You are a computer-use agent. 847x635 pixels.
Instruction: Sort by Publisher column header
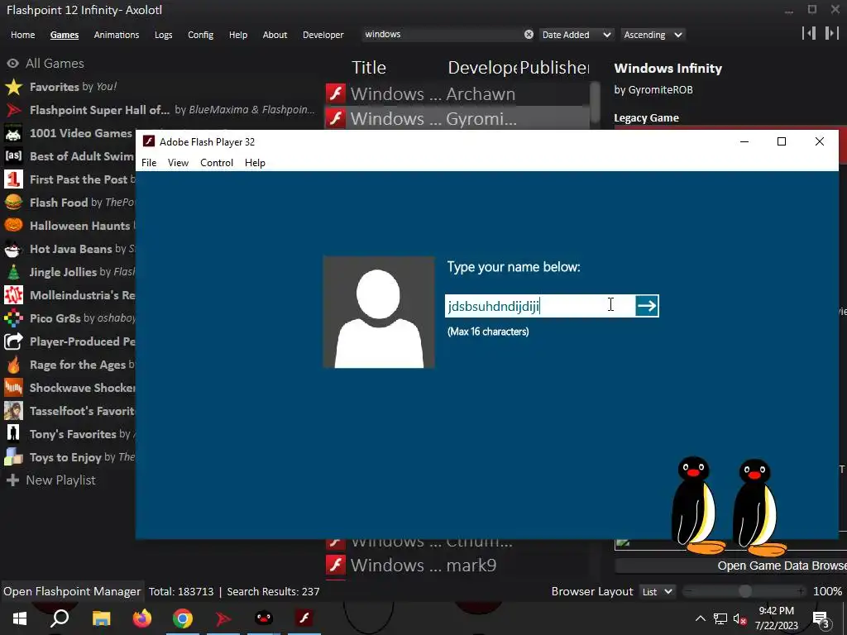coord(554,68)
